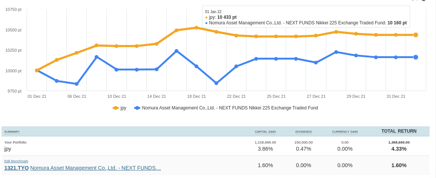436x178 pixels.
Task: Click the highlighted blue endpoint of Nomura line
Action: pos(416,57)
